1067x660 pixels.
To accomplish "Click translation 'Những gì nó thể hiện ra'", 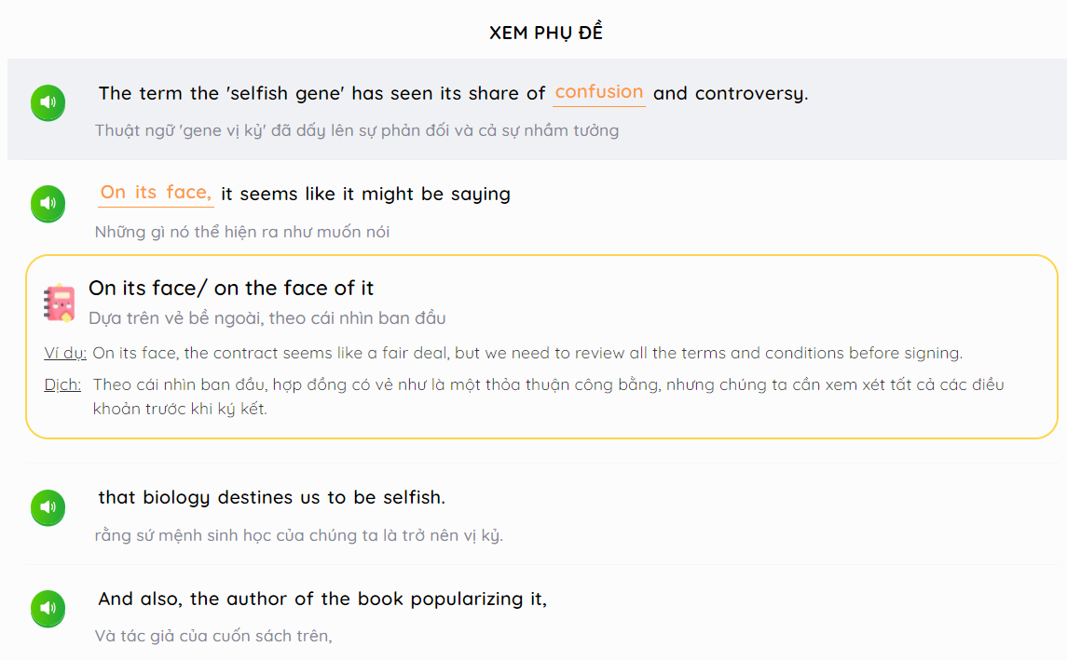I will [242, 232].
